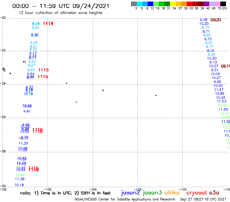This screenshot has width=230, height=202.
Task: Click the black swatch at legend end
Action: point(223,4)
